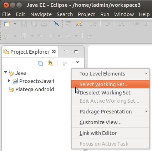Choose Customize View... from the menu
Image resolution: width=152 pixels, height=151 pixels.
pyautogui.click(x=110, y=122)
